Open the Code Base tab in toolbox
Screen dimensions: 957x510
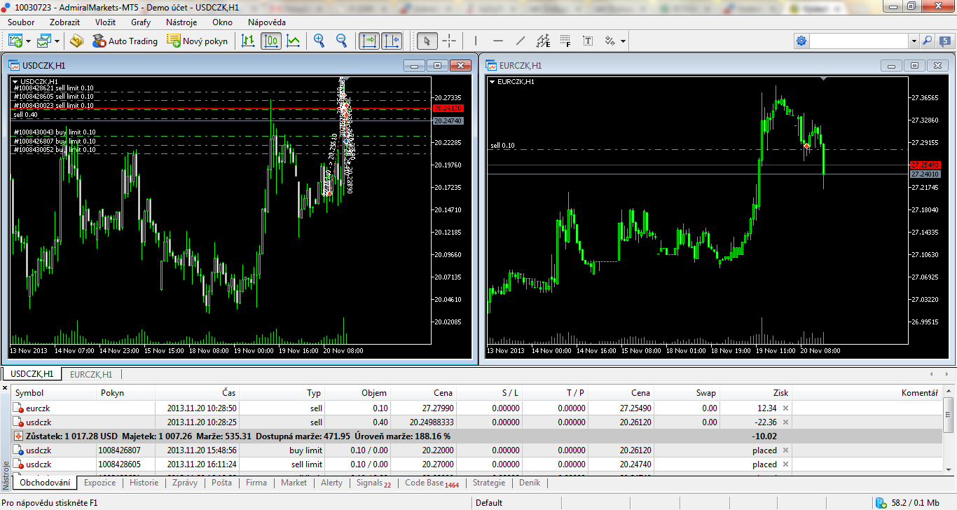coord(432,483)
